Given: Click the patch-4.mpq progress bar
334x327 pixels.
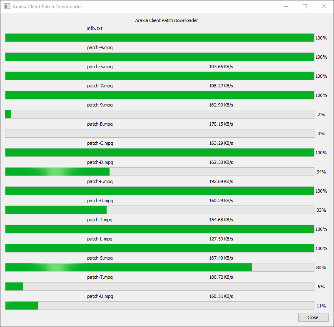Looking at the screenshot, I should (x=160, y=57).
